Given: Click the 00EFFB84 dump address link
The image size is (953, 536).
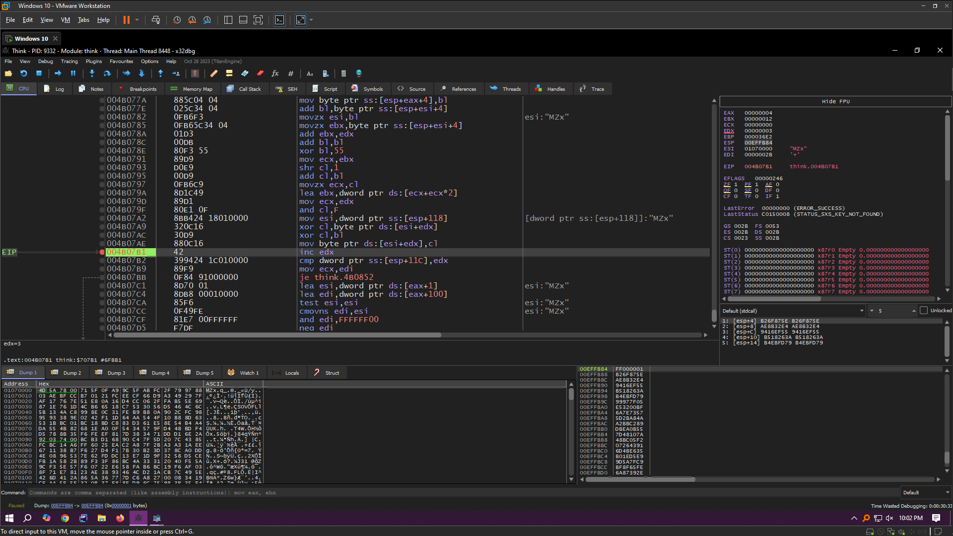Looking at the screenshot, I should tap(62, 506).
